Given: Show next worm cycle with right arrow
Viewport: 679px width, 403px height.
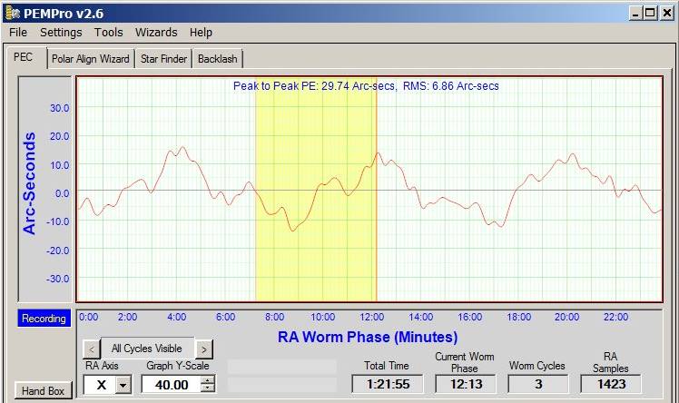Looking at the screenshot, I should 204,349.
